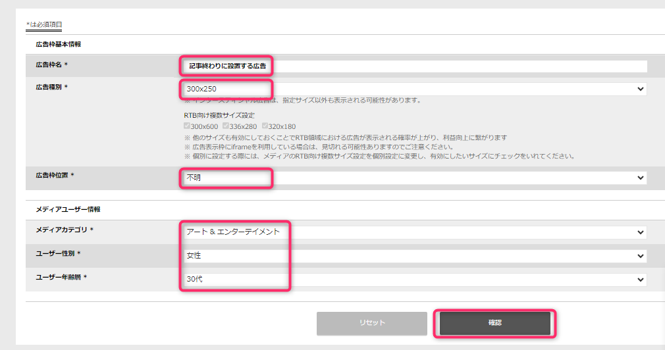This screenshot has width=665, height=350.
Task: Click the chevron arrow on 広告種別 select
Action: [x=640, y=89]
